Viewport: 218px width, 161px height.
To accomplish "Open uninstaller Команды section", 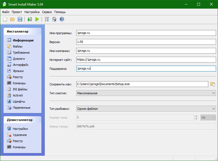I will [16, 147].
